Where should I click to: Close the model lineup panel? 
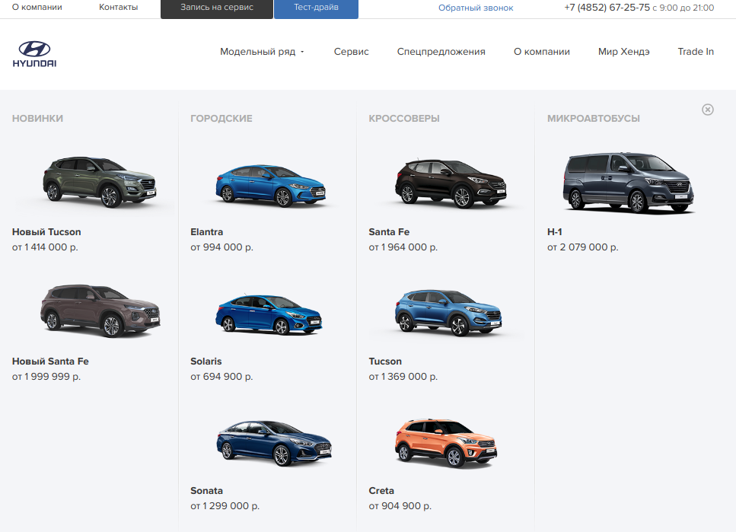(x=707, y=110)
